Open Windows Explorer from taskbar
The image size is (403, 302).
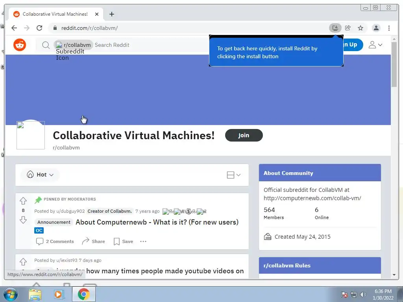pyautogui.click(x=35, y=295)
